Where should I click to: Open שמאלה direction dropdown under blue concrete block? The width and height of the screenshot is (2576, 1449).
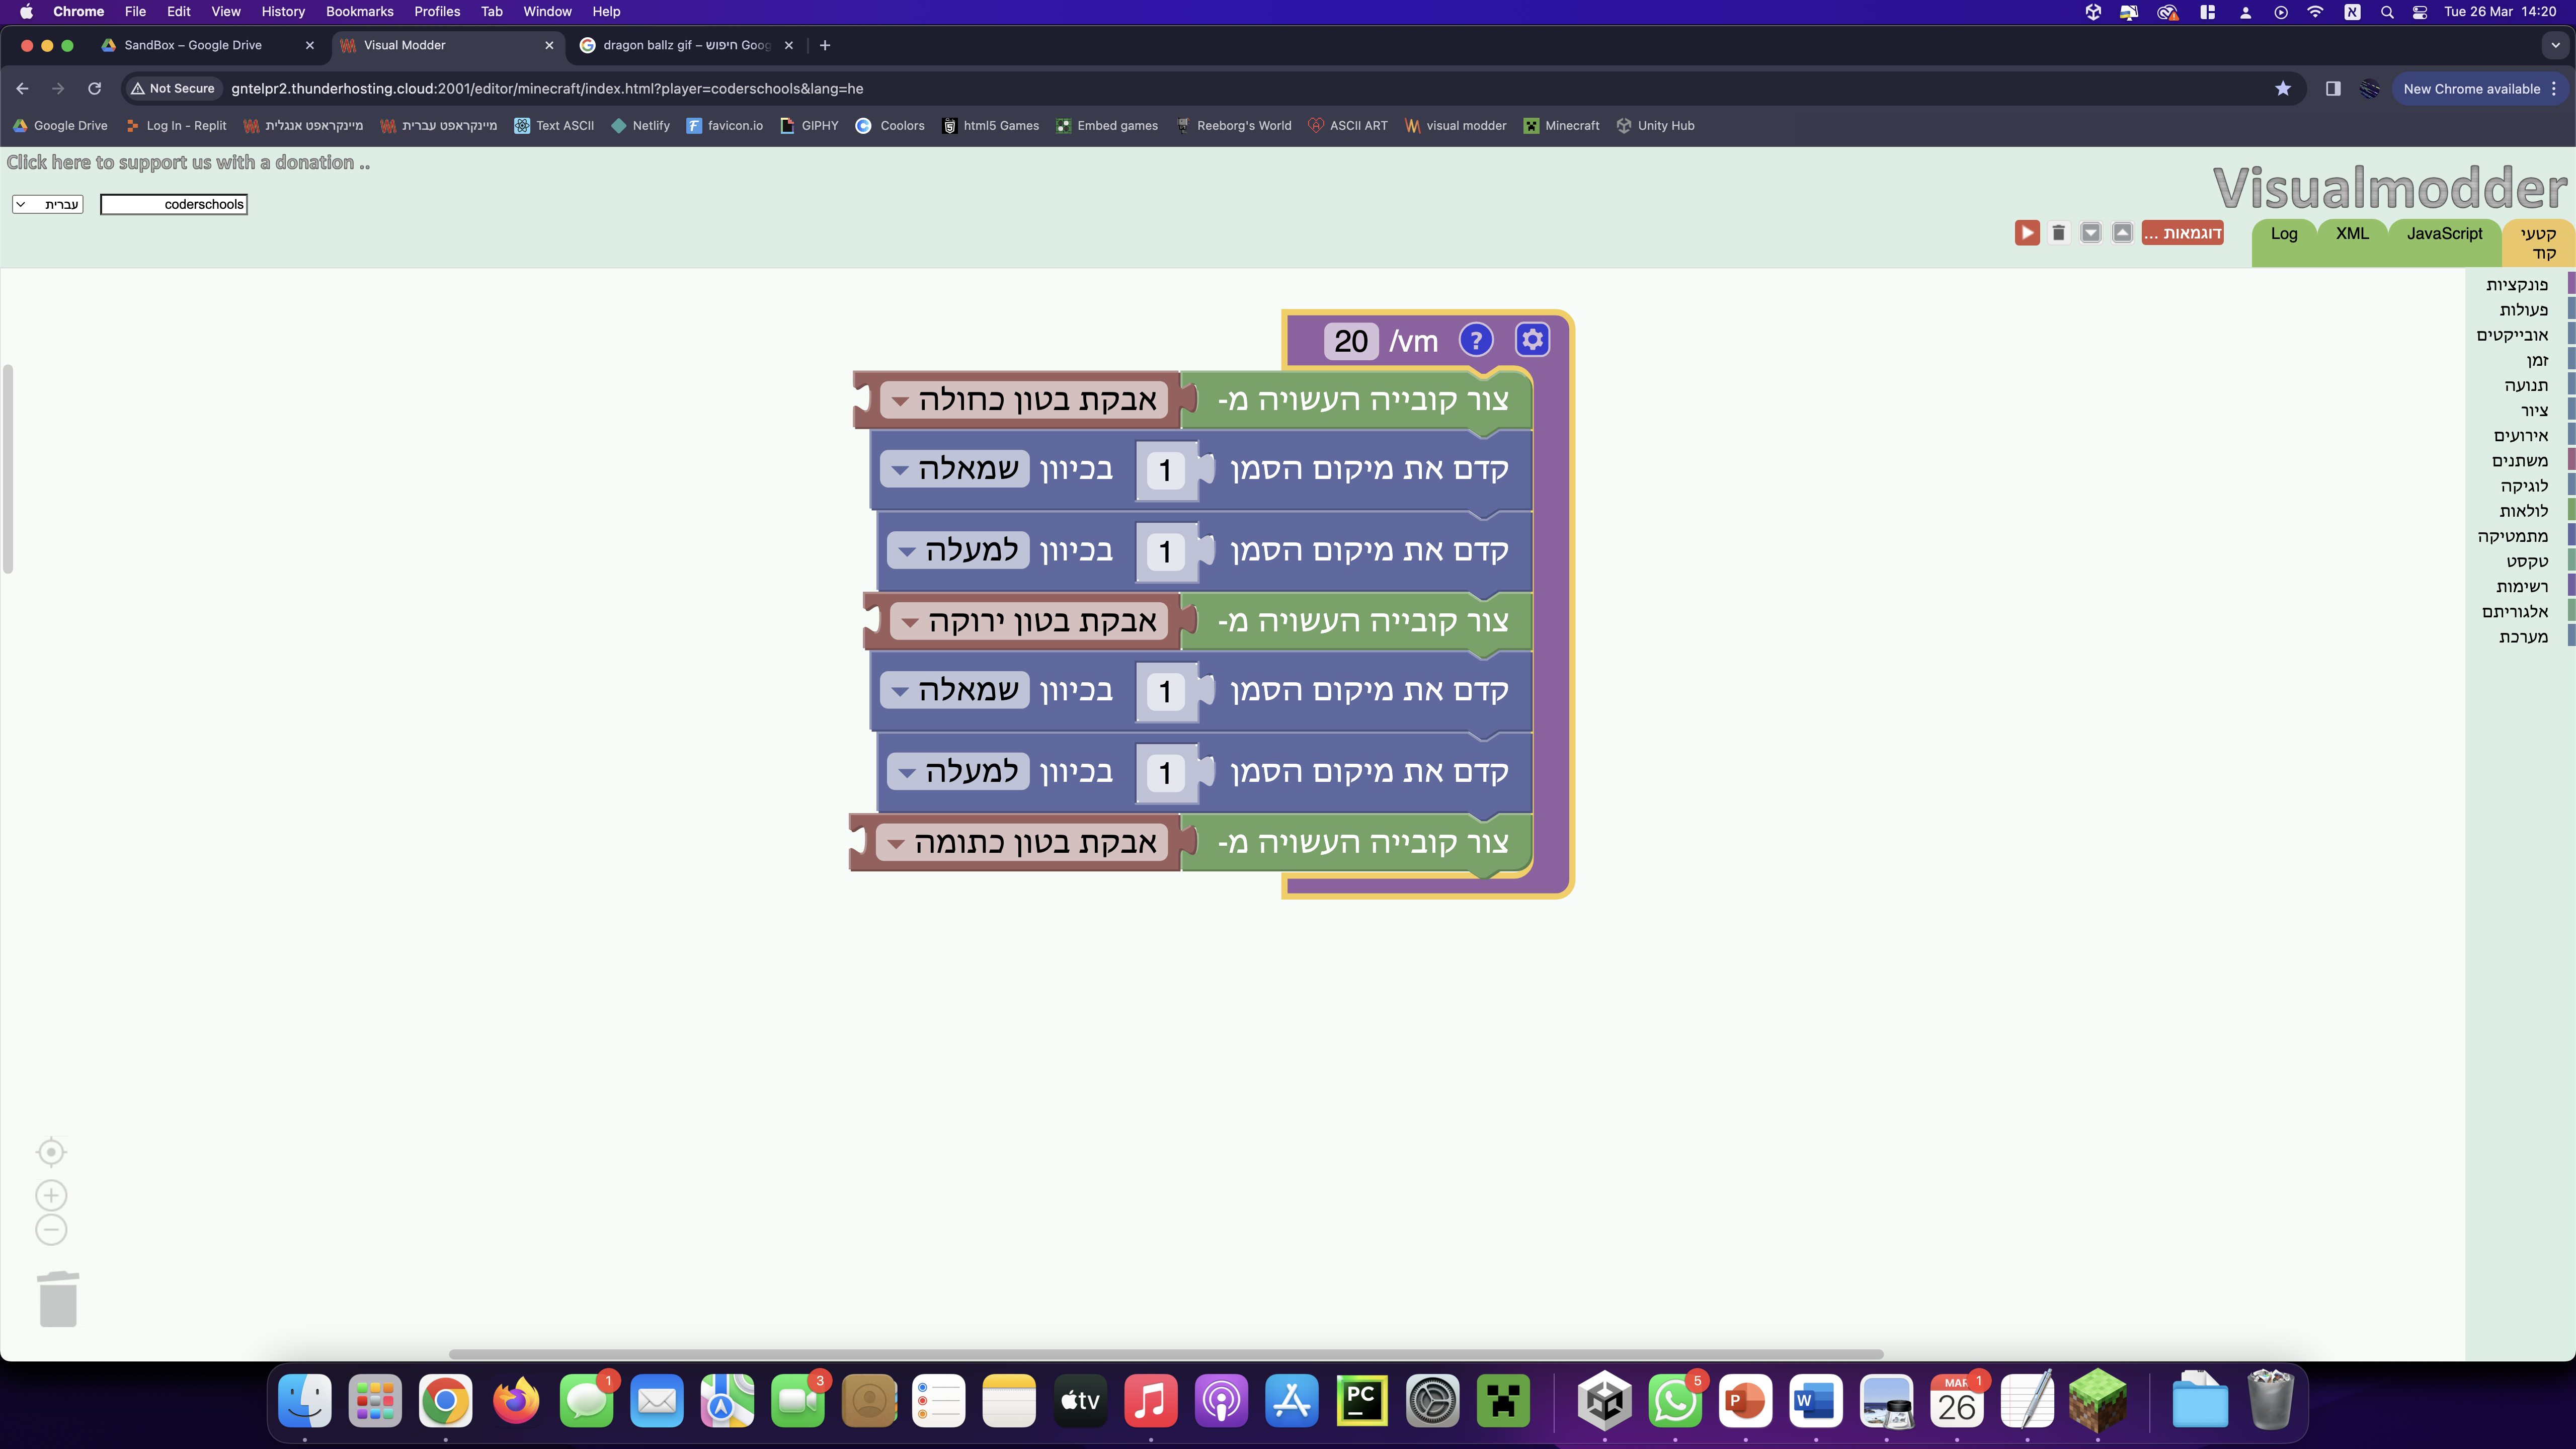point(955,469)
